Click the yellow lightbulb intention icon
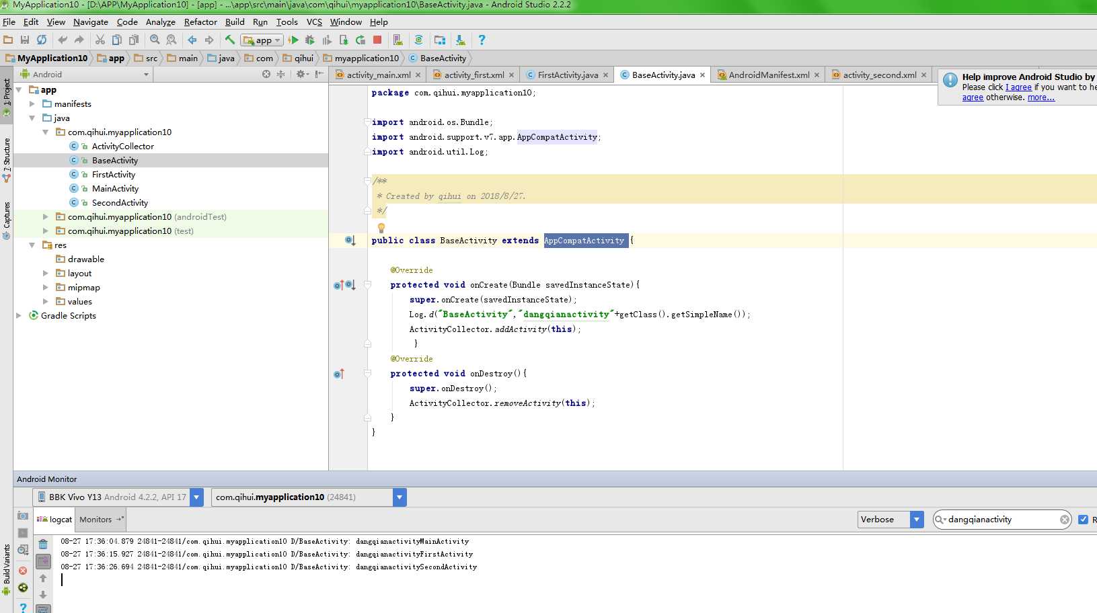This screenshot has height=613, width=1097. coord(381,229)
